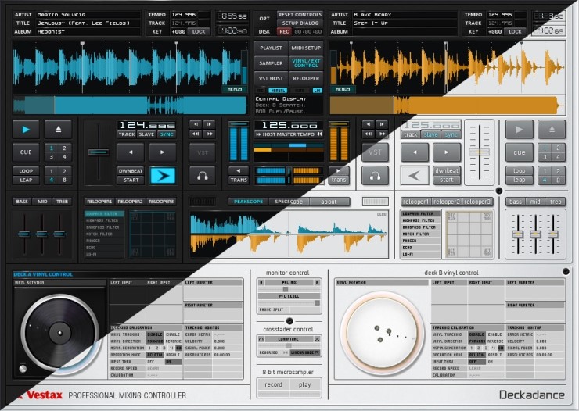Image resolution: width=579 pixels, height=411 pixels.
Task: Open the crossfader Curvature selector
Action: (289, 340)
